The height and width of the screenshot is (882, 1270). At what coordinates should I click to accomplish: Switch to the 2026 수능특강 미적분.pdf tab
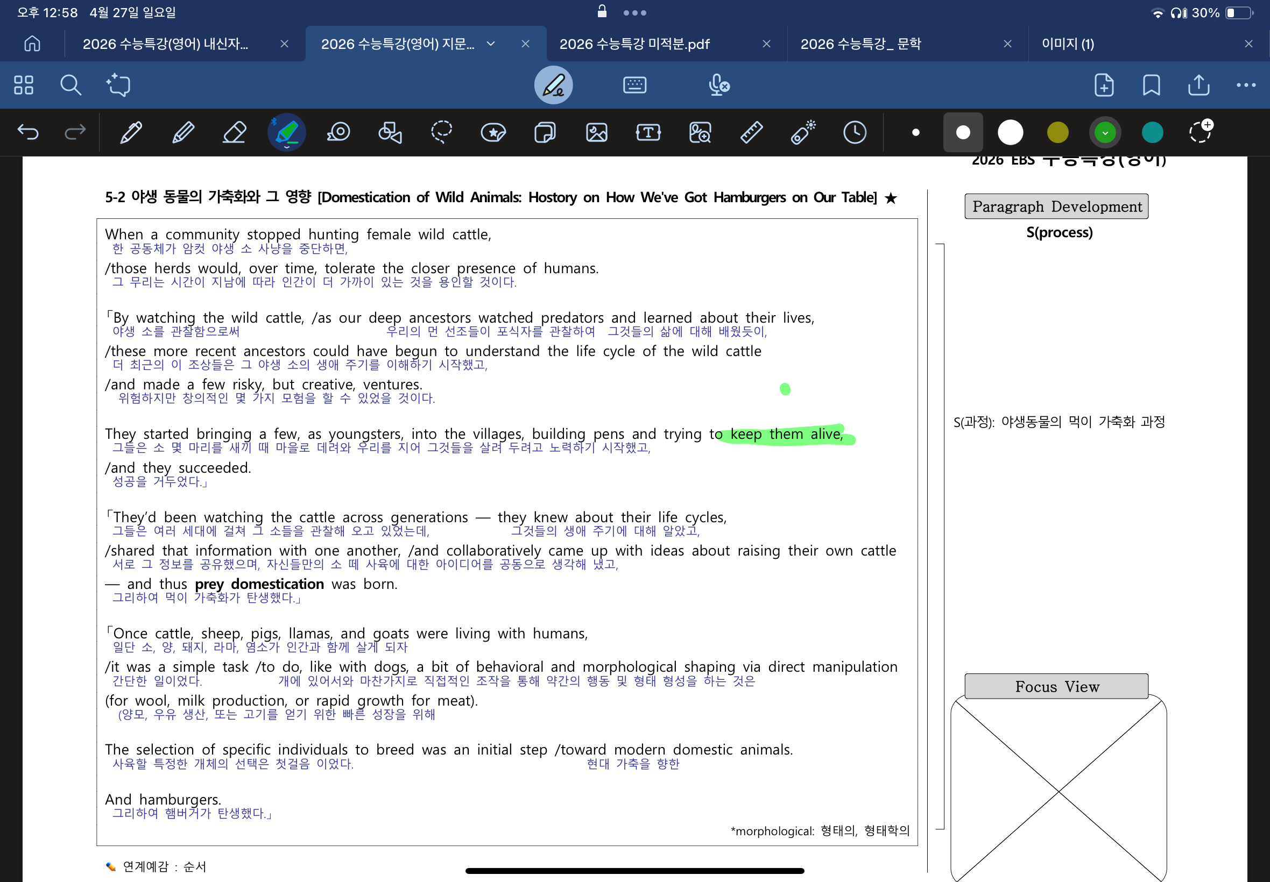(x=634, y=44)
